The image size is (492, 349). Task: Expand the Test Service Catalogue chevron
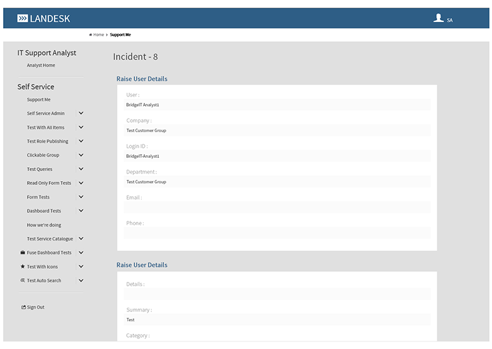[x=81, y=239]
